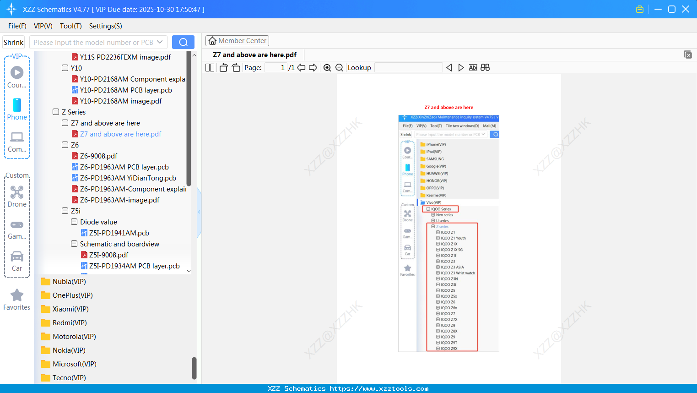This screenshot has width=697, height=393.
Task: Select the Computer sidebar category
Action: (x=17, y=142)
